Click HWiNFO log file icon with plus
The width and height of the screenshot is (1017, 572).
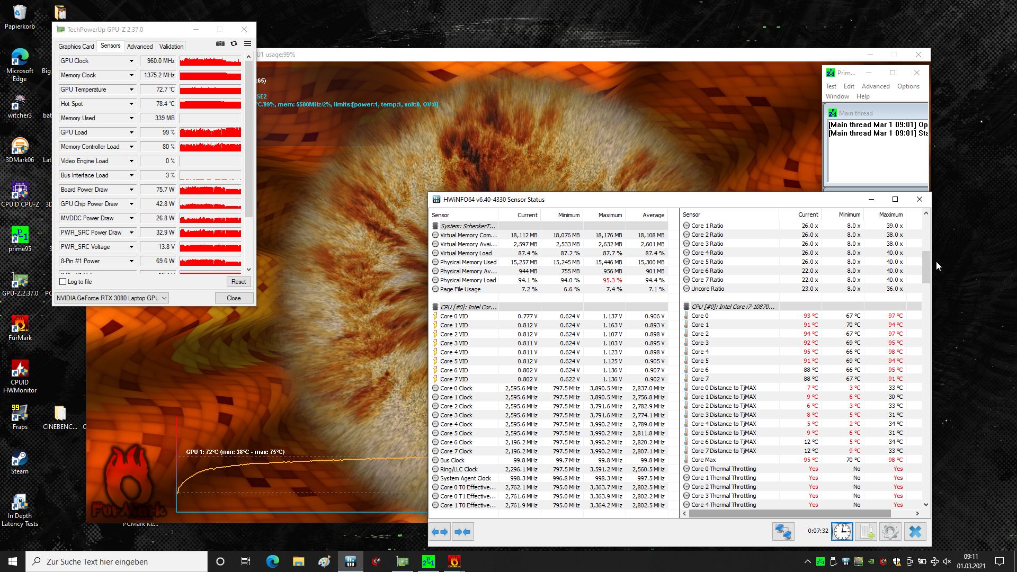pos(866,531)
